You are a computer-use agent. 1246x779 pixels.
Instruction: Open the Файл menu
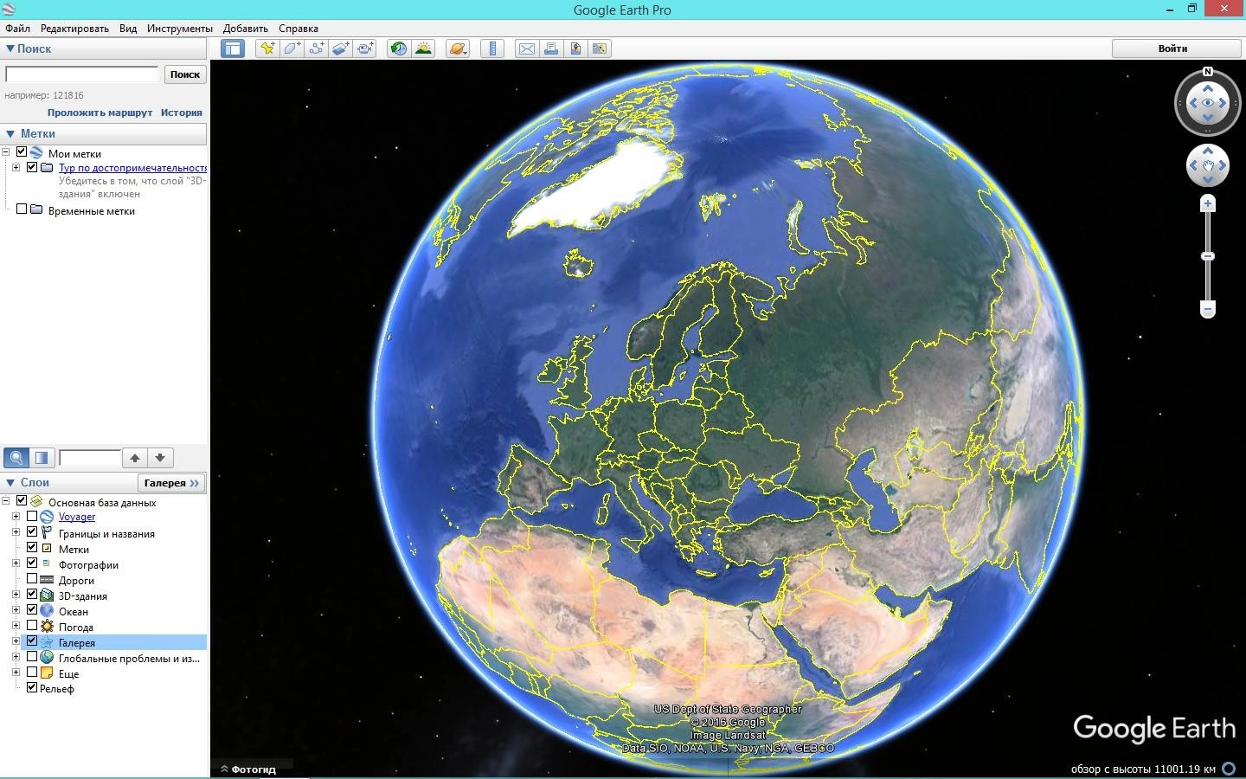coord(17,29)
